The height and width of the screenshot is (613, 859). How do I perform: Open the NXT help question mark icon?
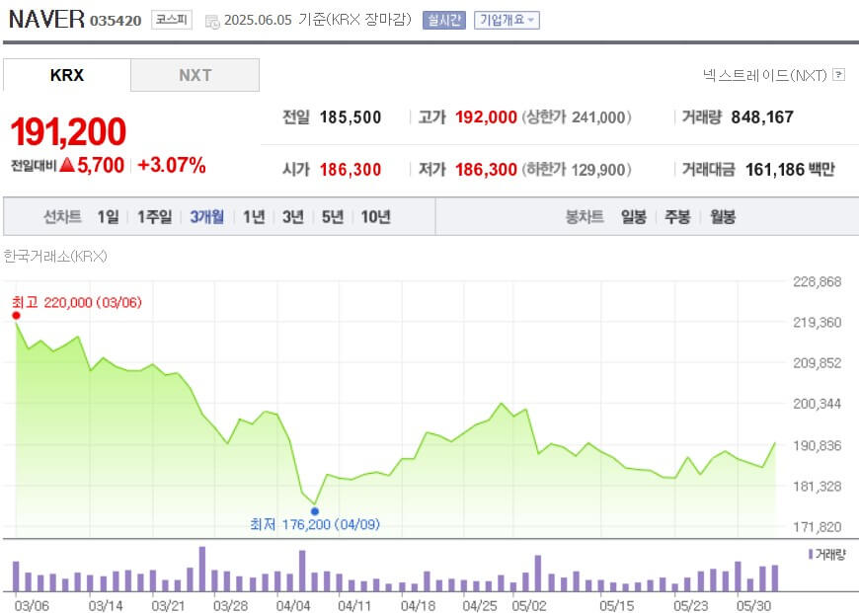(838, 75)
